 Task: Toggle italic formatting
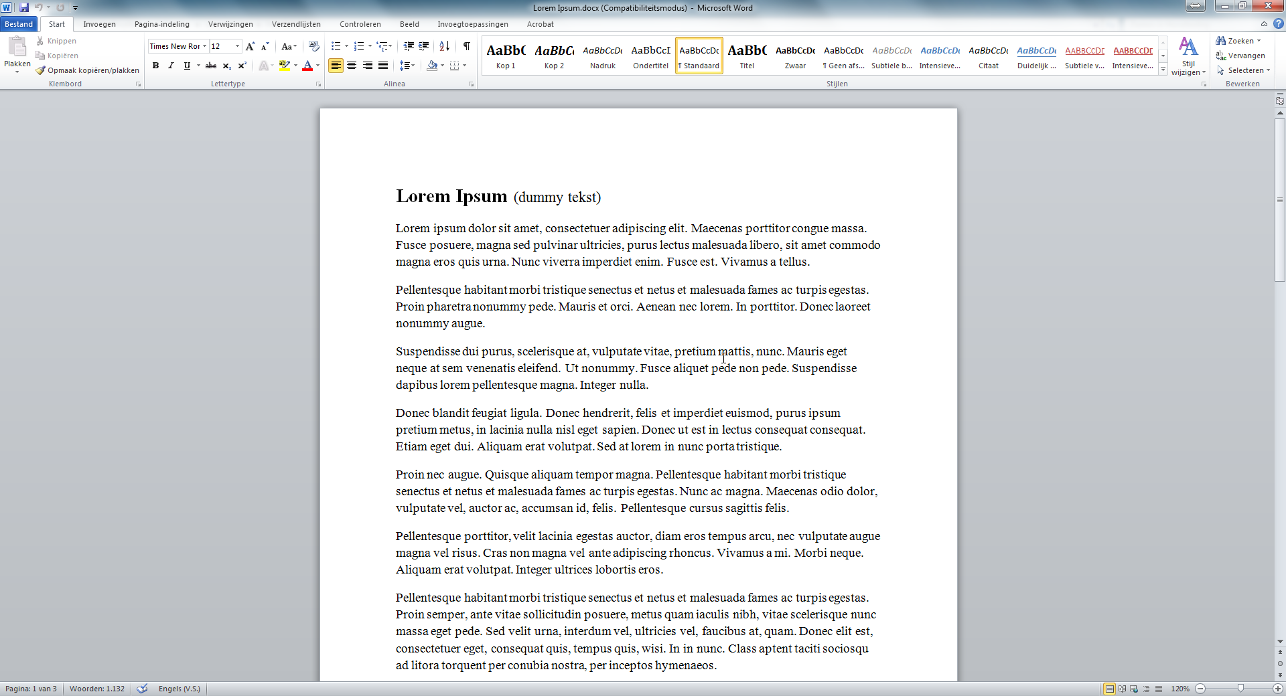[171, 66]
